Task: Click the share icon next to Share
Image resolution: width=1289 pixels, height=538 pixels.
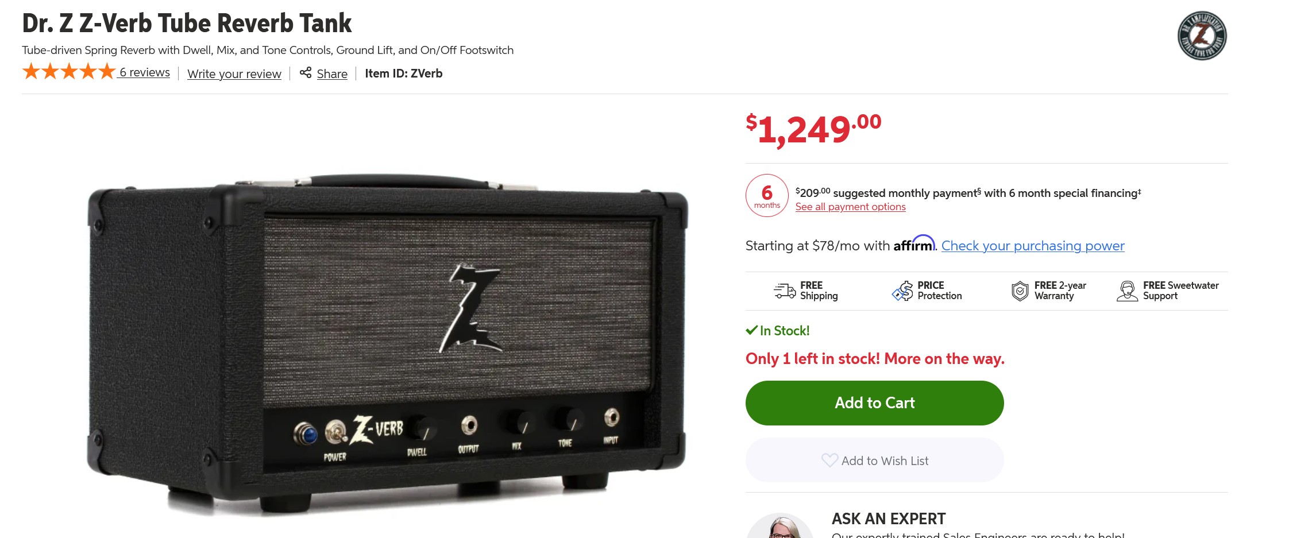Action: pyautogui.click(x=306, y=73)
